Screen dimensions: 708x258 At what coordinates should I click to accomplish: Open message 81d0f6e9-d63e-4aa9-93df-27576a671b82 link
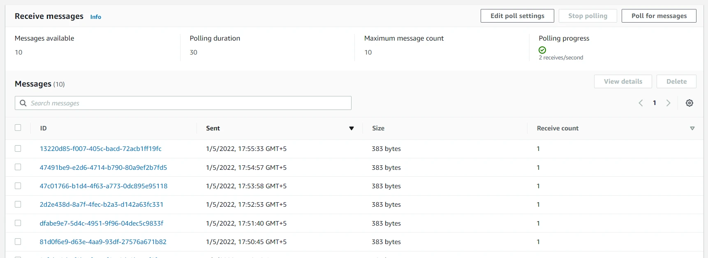(103, 242)
